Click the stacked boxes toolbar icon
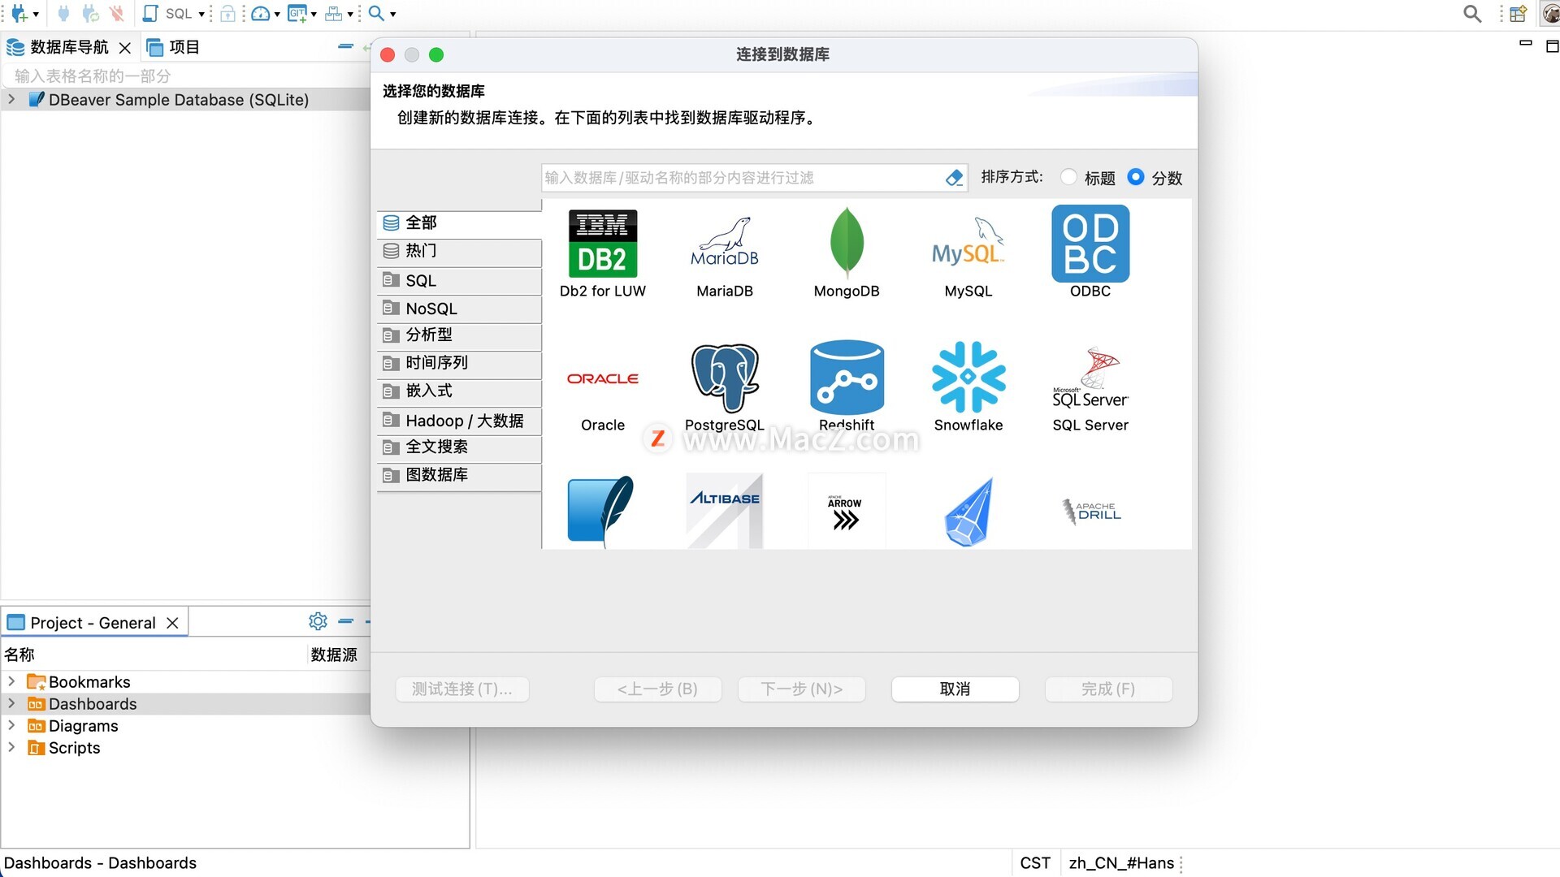1560x877 pixels. pos(333,14)
